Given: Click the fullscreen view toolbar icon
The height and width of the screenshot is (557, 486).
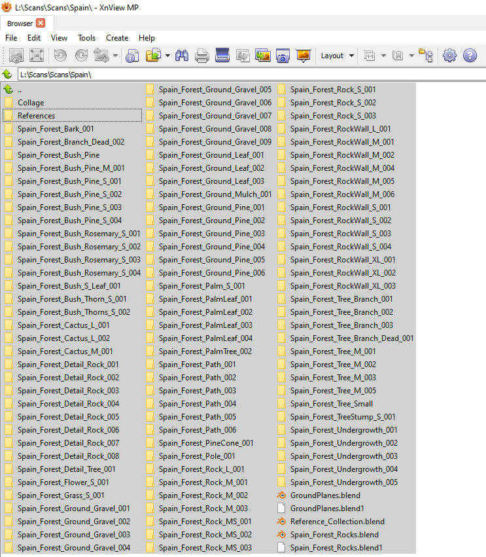Looking at the screenshot, I should tap(37, 56).
